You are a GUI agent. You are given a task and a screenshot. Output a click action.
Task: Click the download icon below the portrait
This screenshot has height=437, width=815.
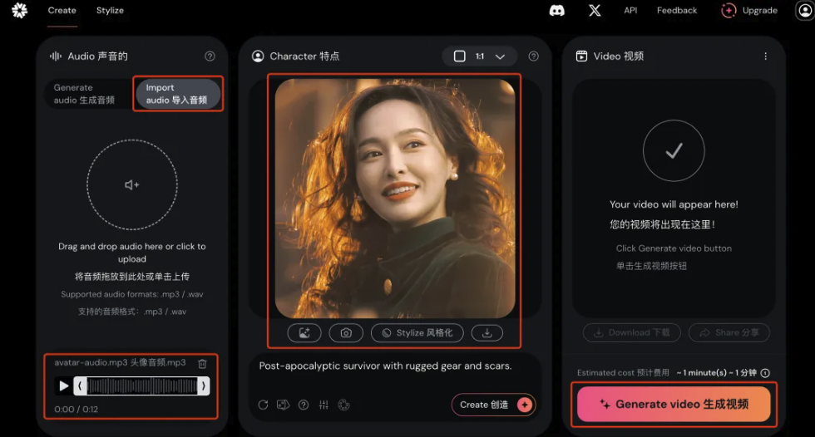pyautogui.click(x=487, y=333)
